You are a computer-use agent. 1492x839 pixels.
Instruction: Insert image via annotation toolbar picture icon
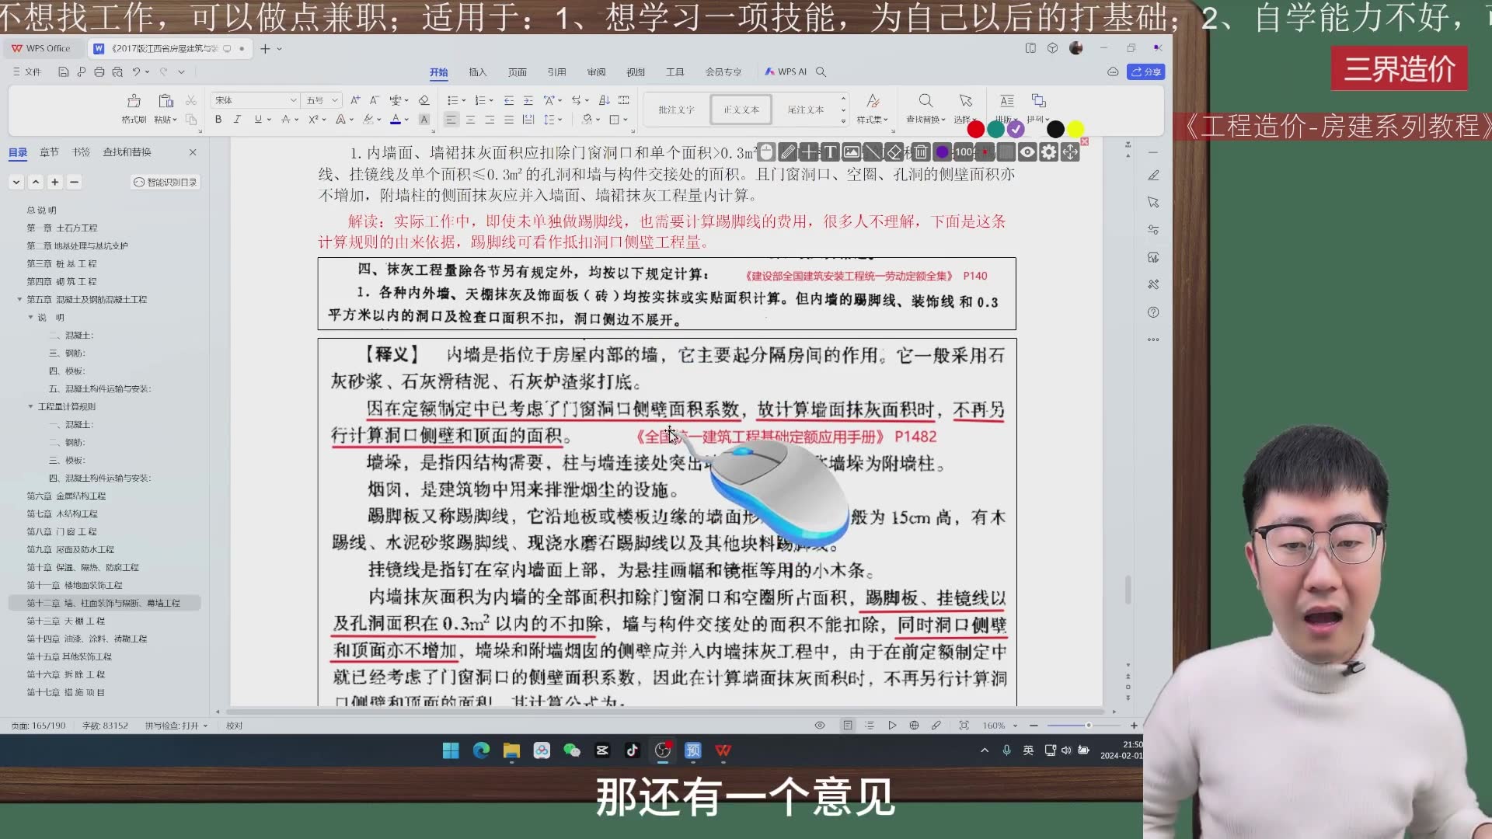[x=852, y=152]
